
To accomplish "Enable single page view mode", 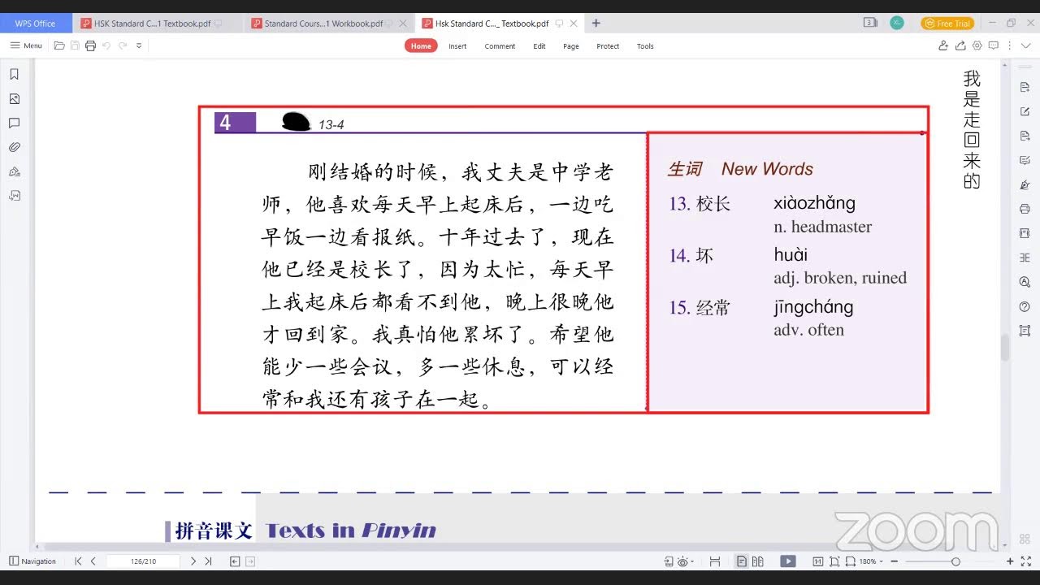I will pyautogui.click(x=742, y=561).
